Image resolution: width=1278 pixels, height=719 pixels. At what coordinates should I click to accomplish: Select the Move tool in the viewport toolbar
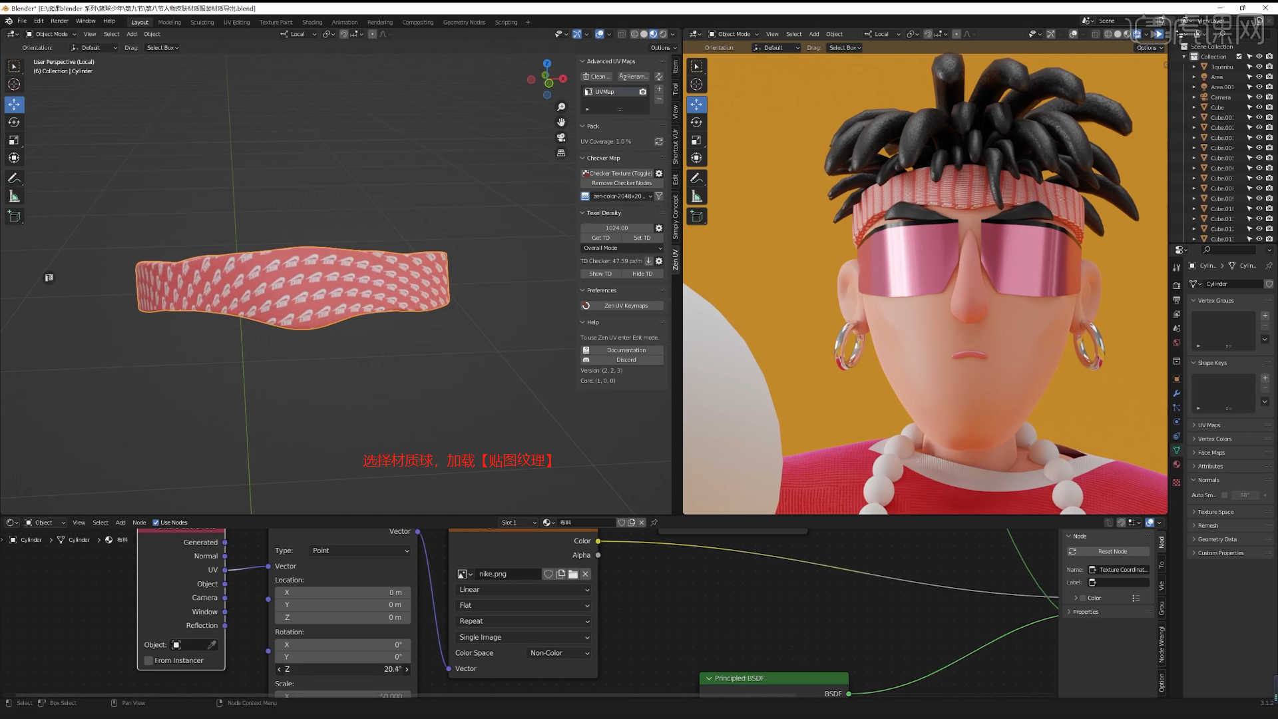pyautogui.click(x=14, y=105)
